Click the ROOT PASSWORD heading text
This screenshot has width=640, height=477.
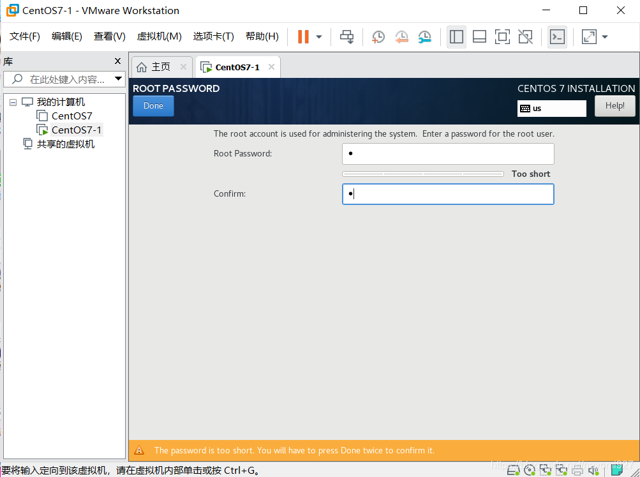click(x=176, y=88)
